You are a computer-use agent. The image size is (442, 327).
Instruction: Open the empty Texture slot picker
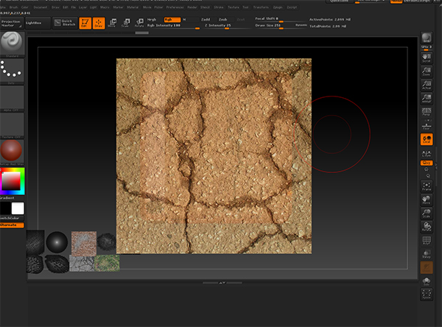[12, 124]
